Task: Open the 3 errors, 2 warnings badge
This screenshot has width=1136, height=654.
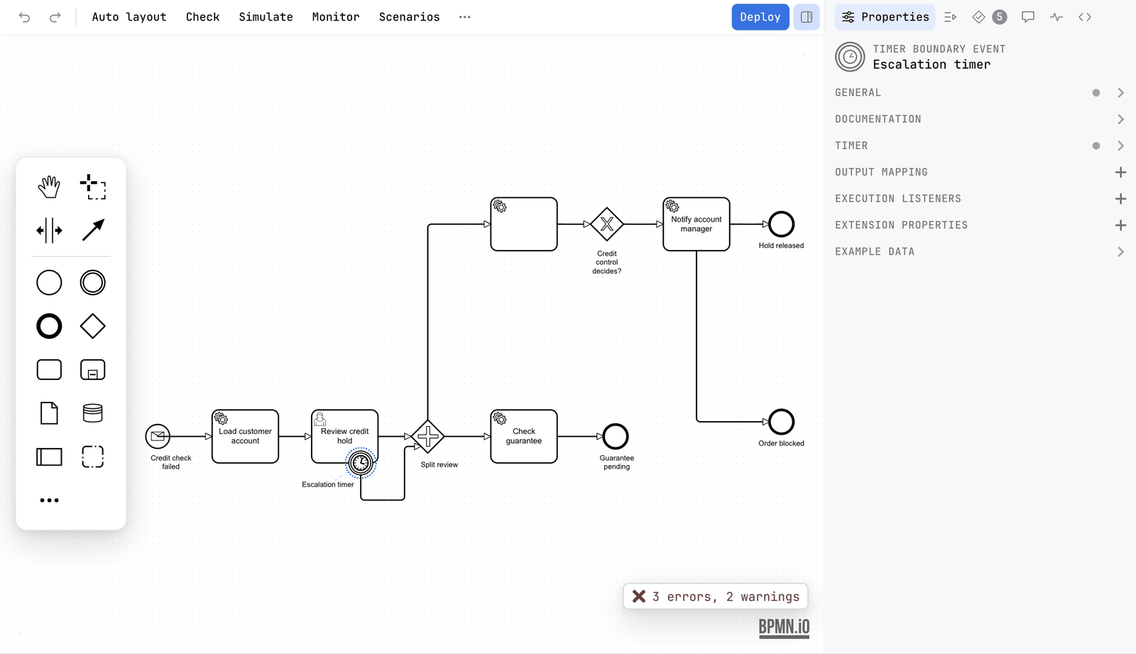Action: coord(716,596)
